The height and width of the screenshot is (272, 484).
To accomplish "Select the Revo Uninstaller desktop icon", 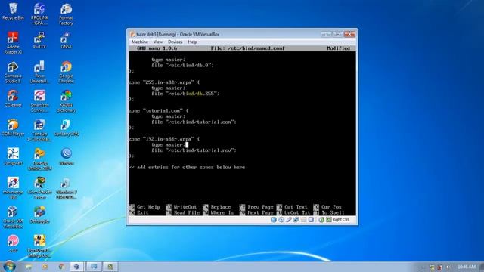I will (x=39, y=73).
